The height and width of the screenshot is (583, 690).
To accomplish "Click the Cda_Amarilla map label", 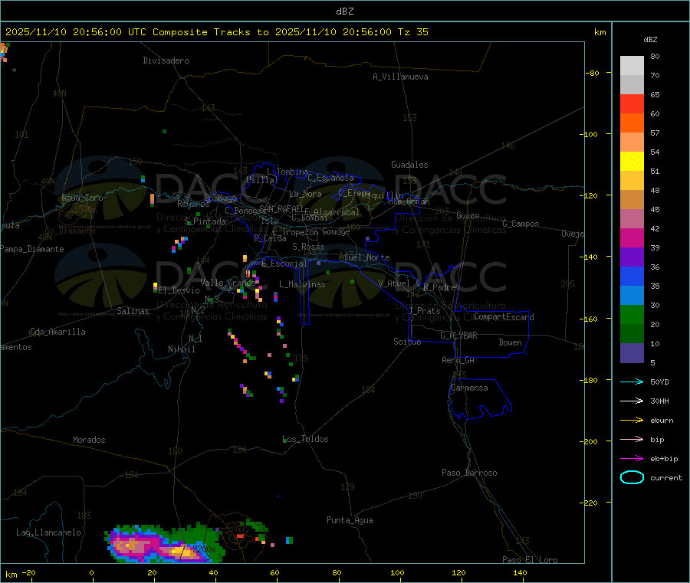I will click(x=58, y=332).
